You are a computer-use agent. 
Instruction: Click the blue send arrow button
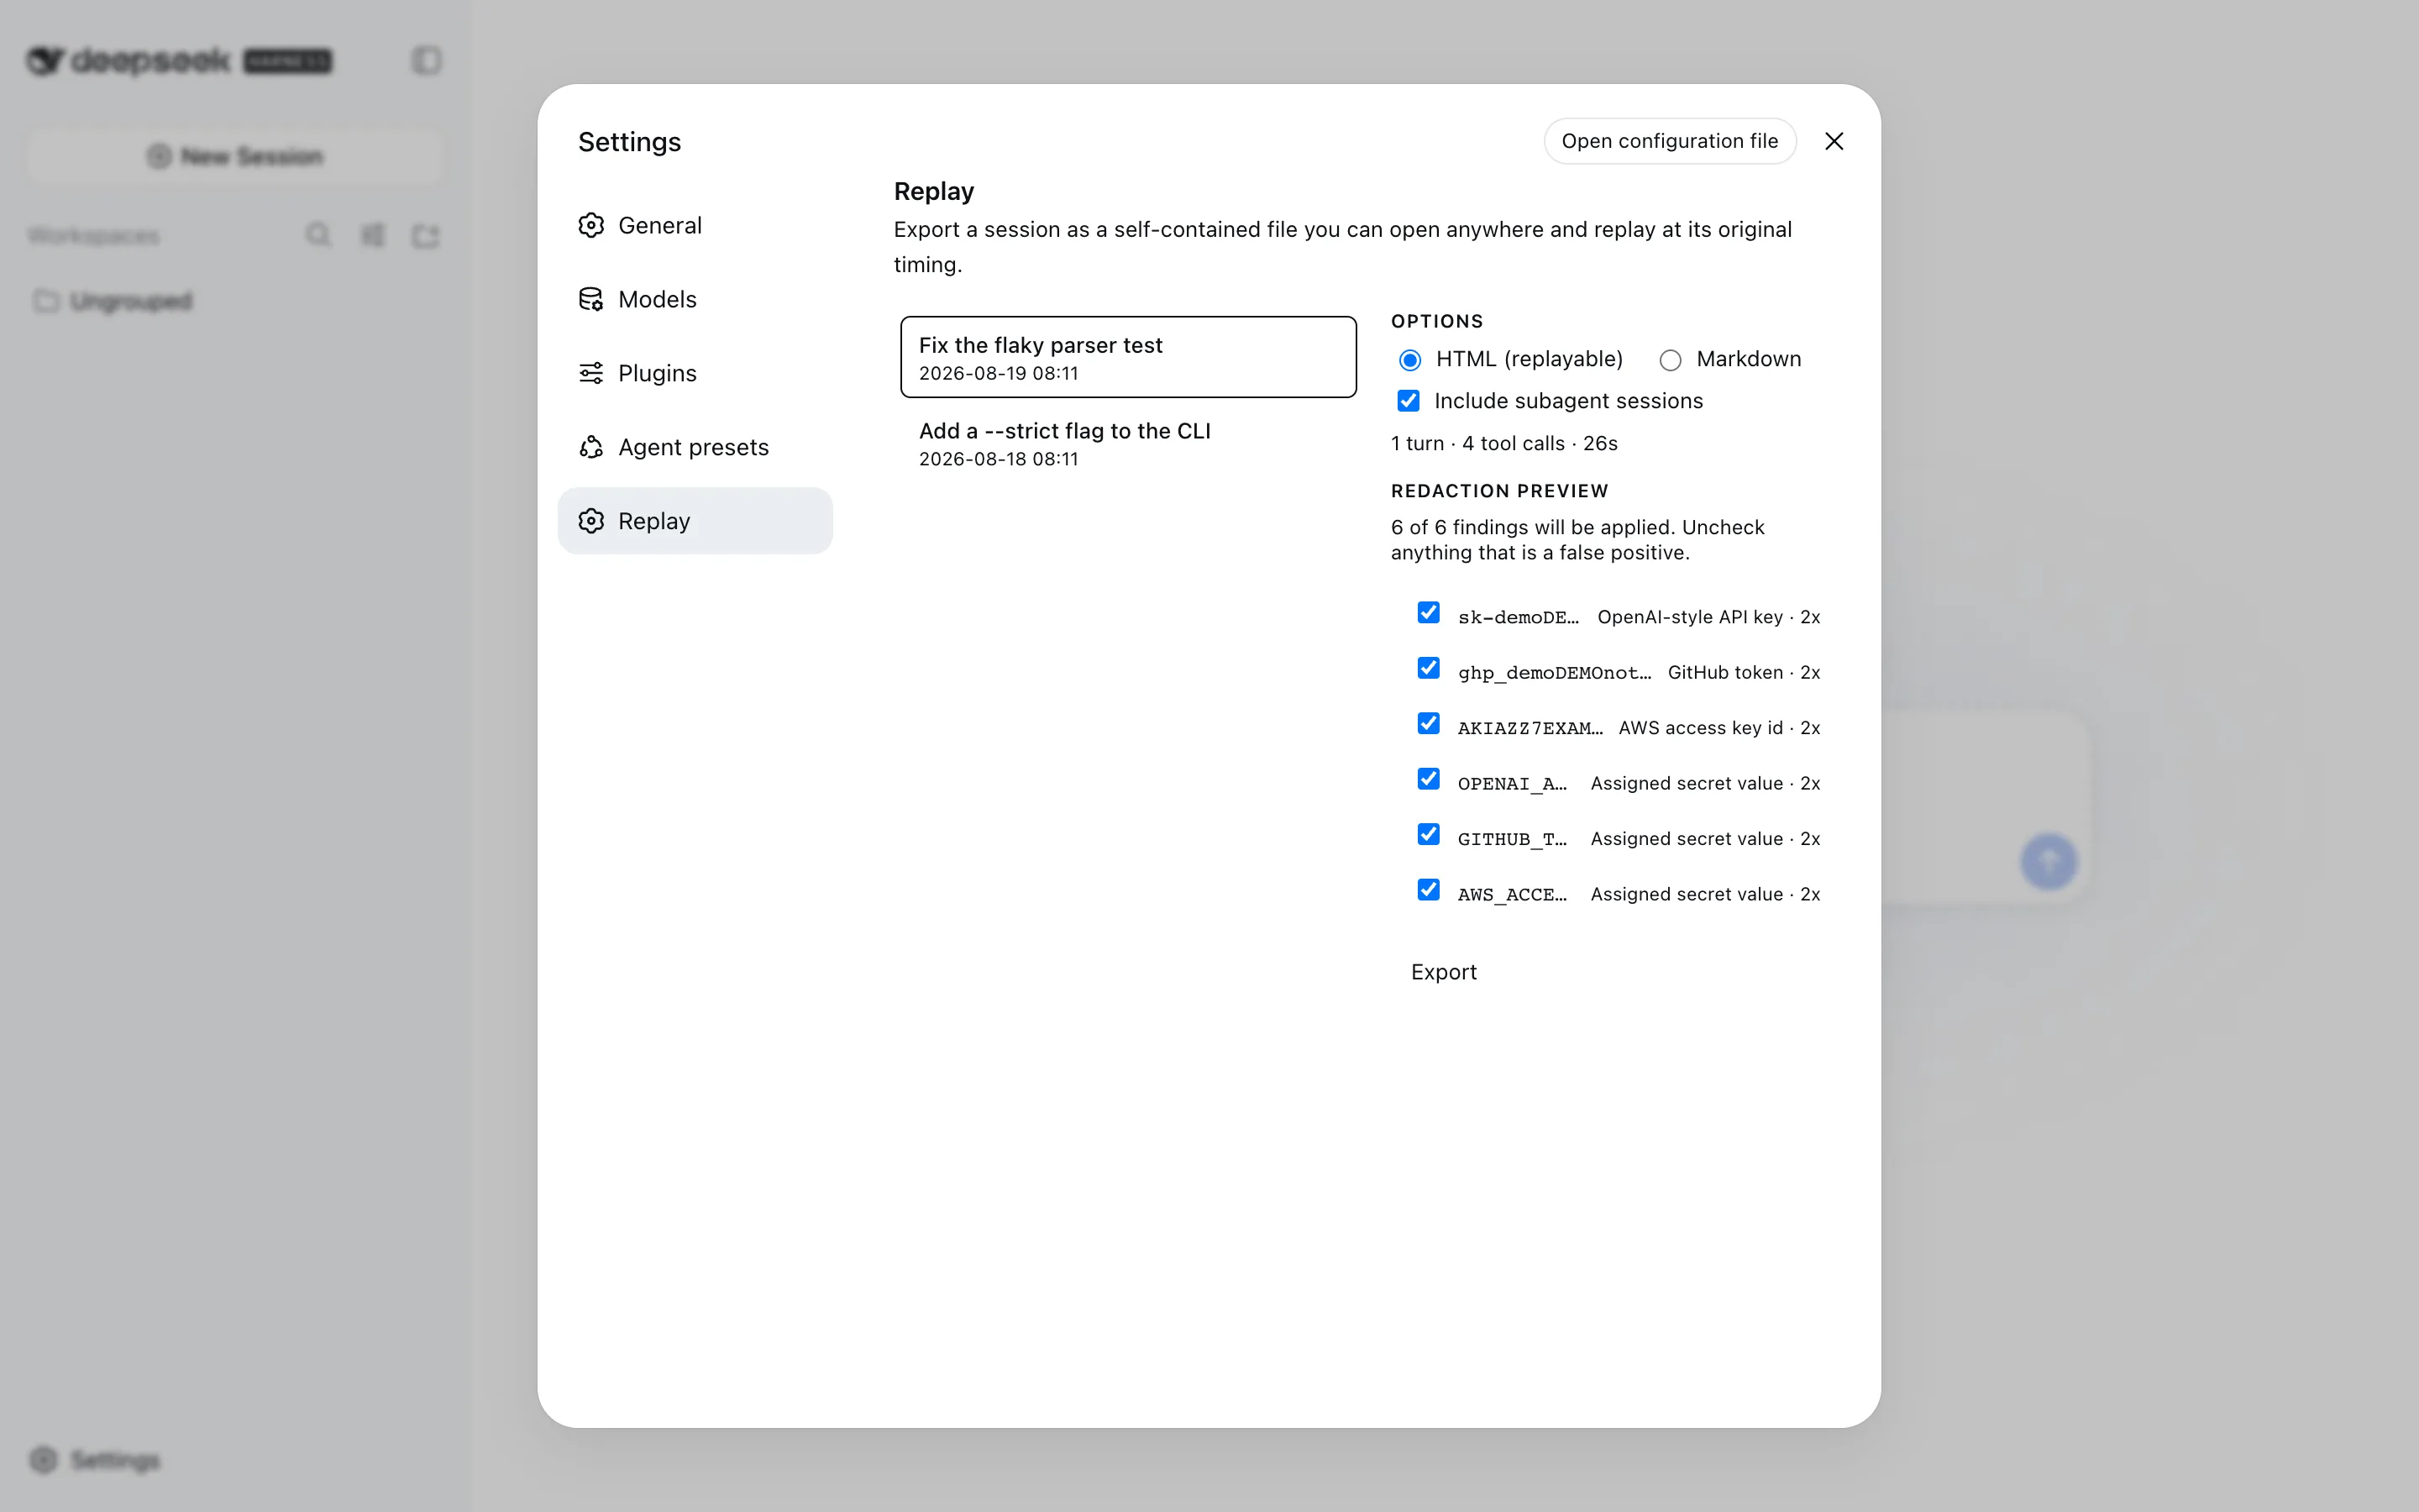pos(2048,862)
